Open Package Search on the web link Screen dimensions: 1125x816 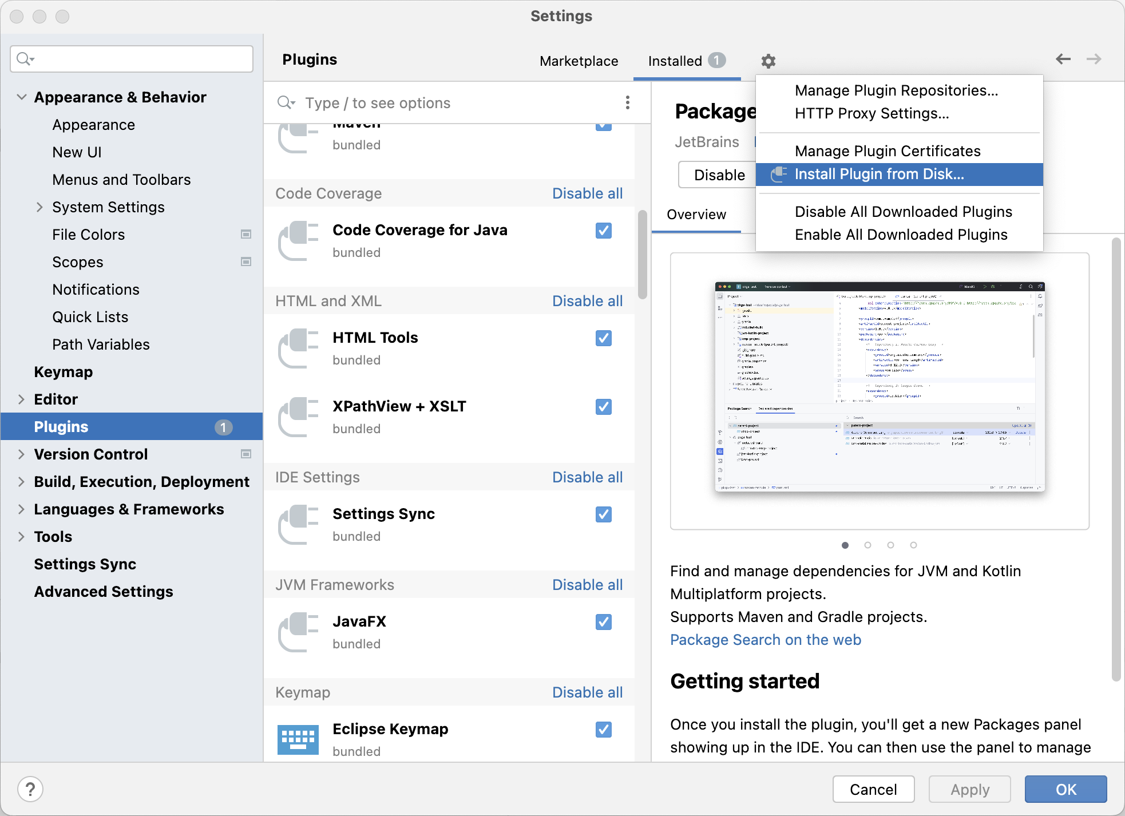(766, 640)
